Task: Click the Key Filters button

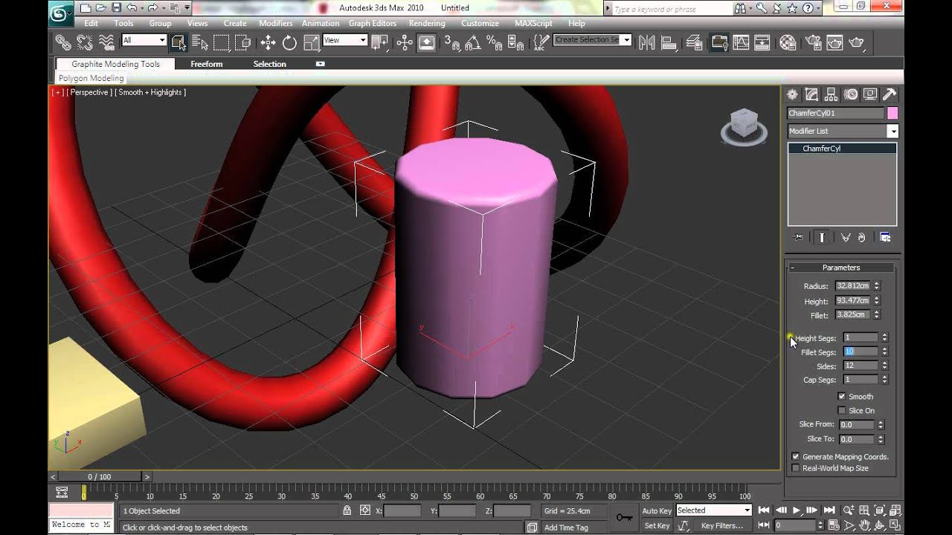Action: (722, 526)
